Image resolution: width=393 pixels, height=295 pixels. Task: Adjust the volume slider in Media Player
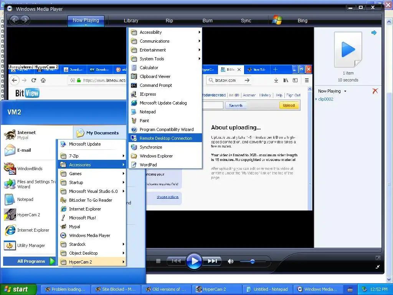coord(253,261)
